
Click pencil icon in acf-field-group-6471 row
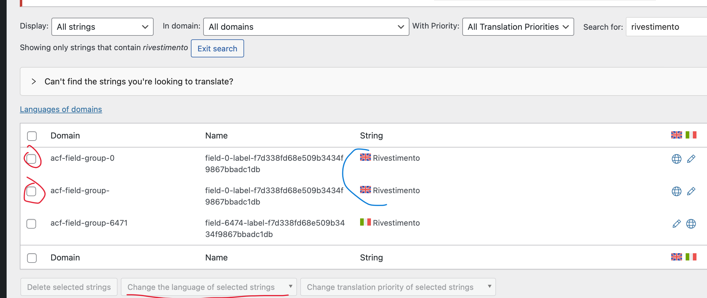[x=676, y=224]
